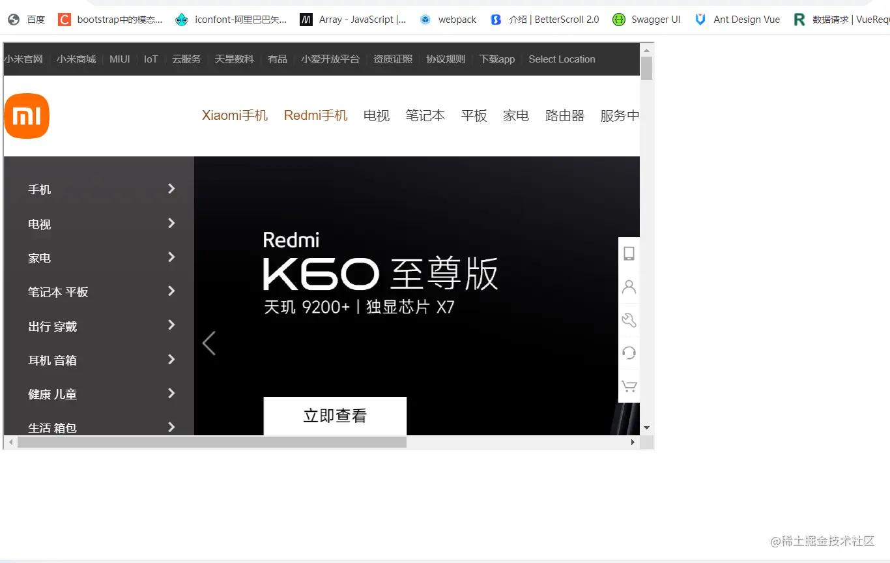Screen dimensions: 890x563
Task: Open the 协议规则 top link
Action: [446, 59]
